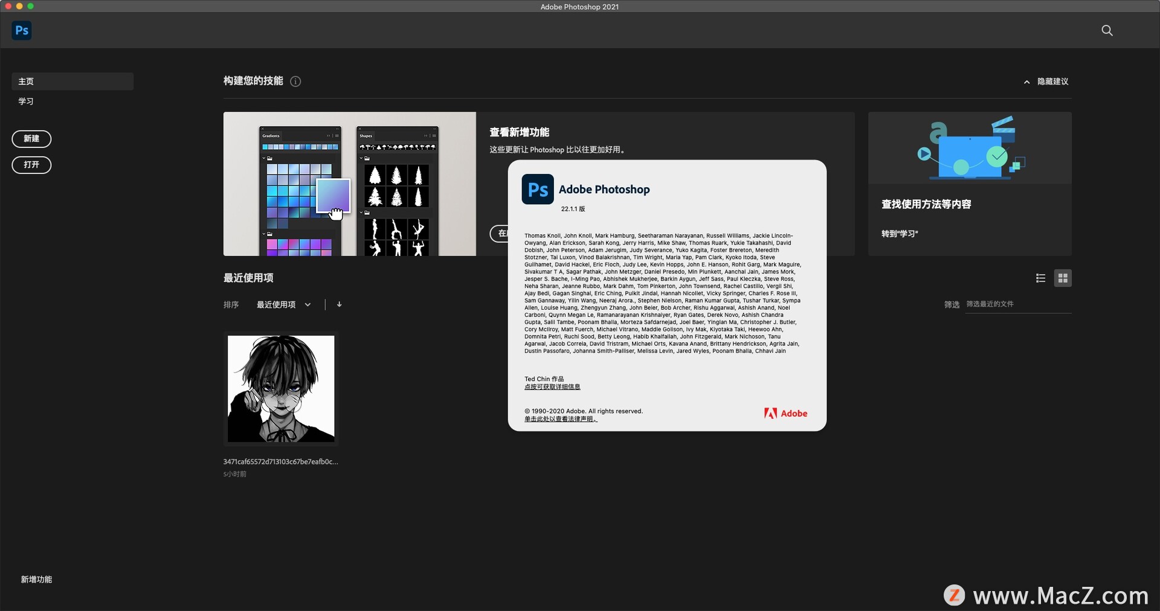The height and width of the screenshot is (611, 1160).
Task: Open the anime portrait recent file thumbnail
Action: (281, 388)
